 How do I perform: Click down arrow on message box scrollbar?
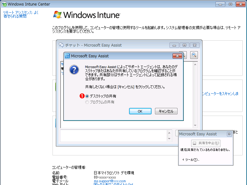[169, 138]
